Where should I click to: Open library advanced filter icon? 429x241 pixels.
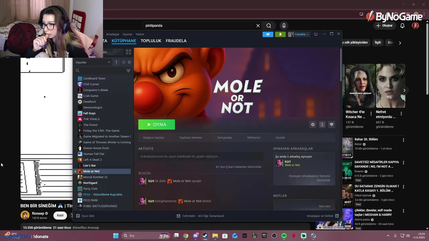point(128,71)
